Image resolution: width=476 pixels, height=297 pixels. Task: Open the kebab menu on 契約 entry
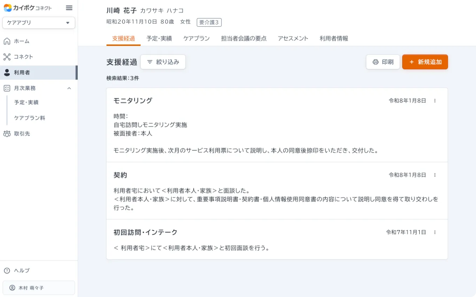[x=435, y=175]
